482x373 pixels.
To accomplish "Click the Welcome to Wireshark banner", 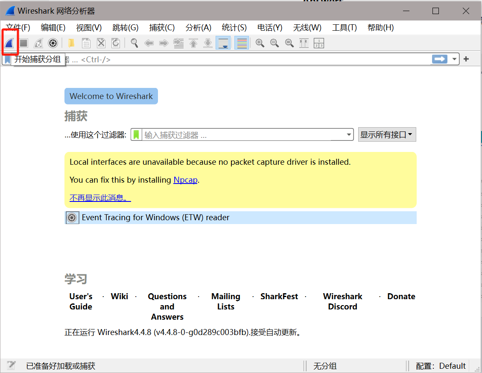I will pyautogui.click(x=111, y=96).
